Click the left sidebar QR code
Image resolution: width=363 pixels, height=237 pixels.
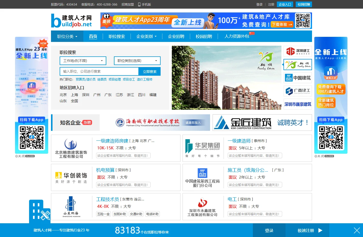(32, 137)
